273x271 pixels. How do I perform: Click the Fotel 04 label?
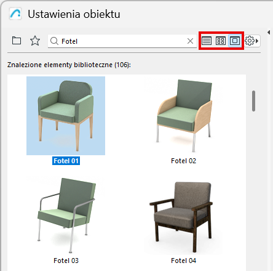(184, 261)
